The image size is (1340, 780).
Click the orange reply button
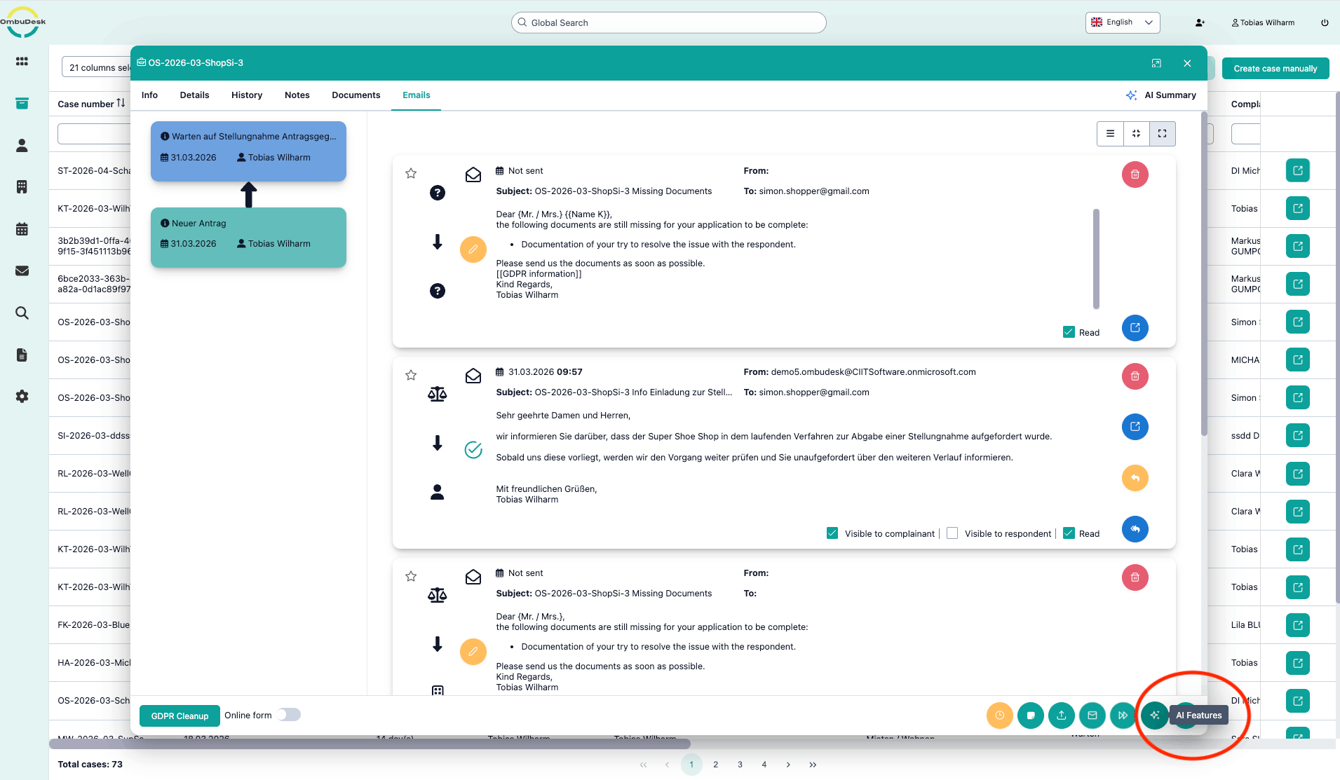(1135, 478)
